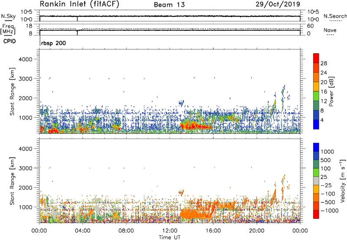Select the "rbsp 200" control program text
Image resolution: width=347 pixels, height=240 pixels.
tap(53, 43)
